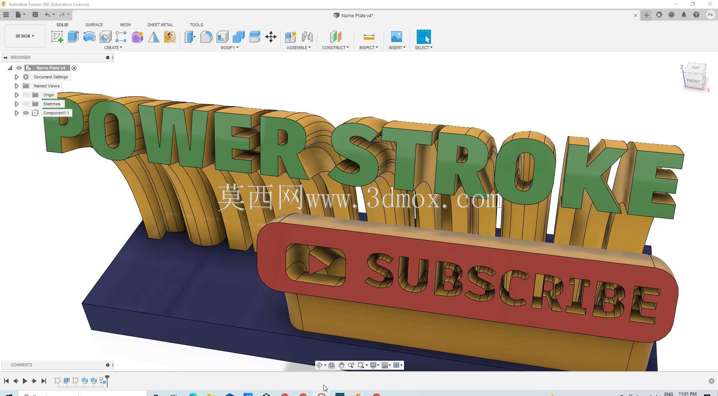Open the Notifications bell
This screenshot has height=396, width=718.
[x=684, y=15]
